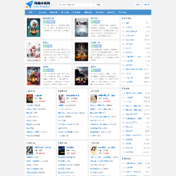Image resolution: width=176 pixels, height=176 pixels.
Task: Open the small cover of a brown-haired girl
Action: 93,151
